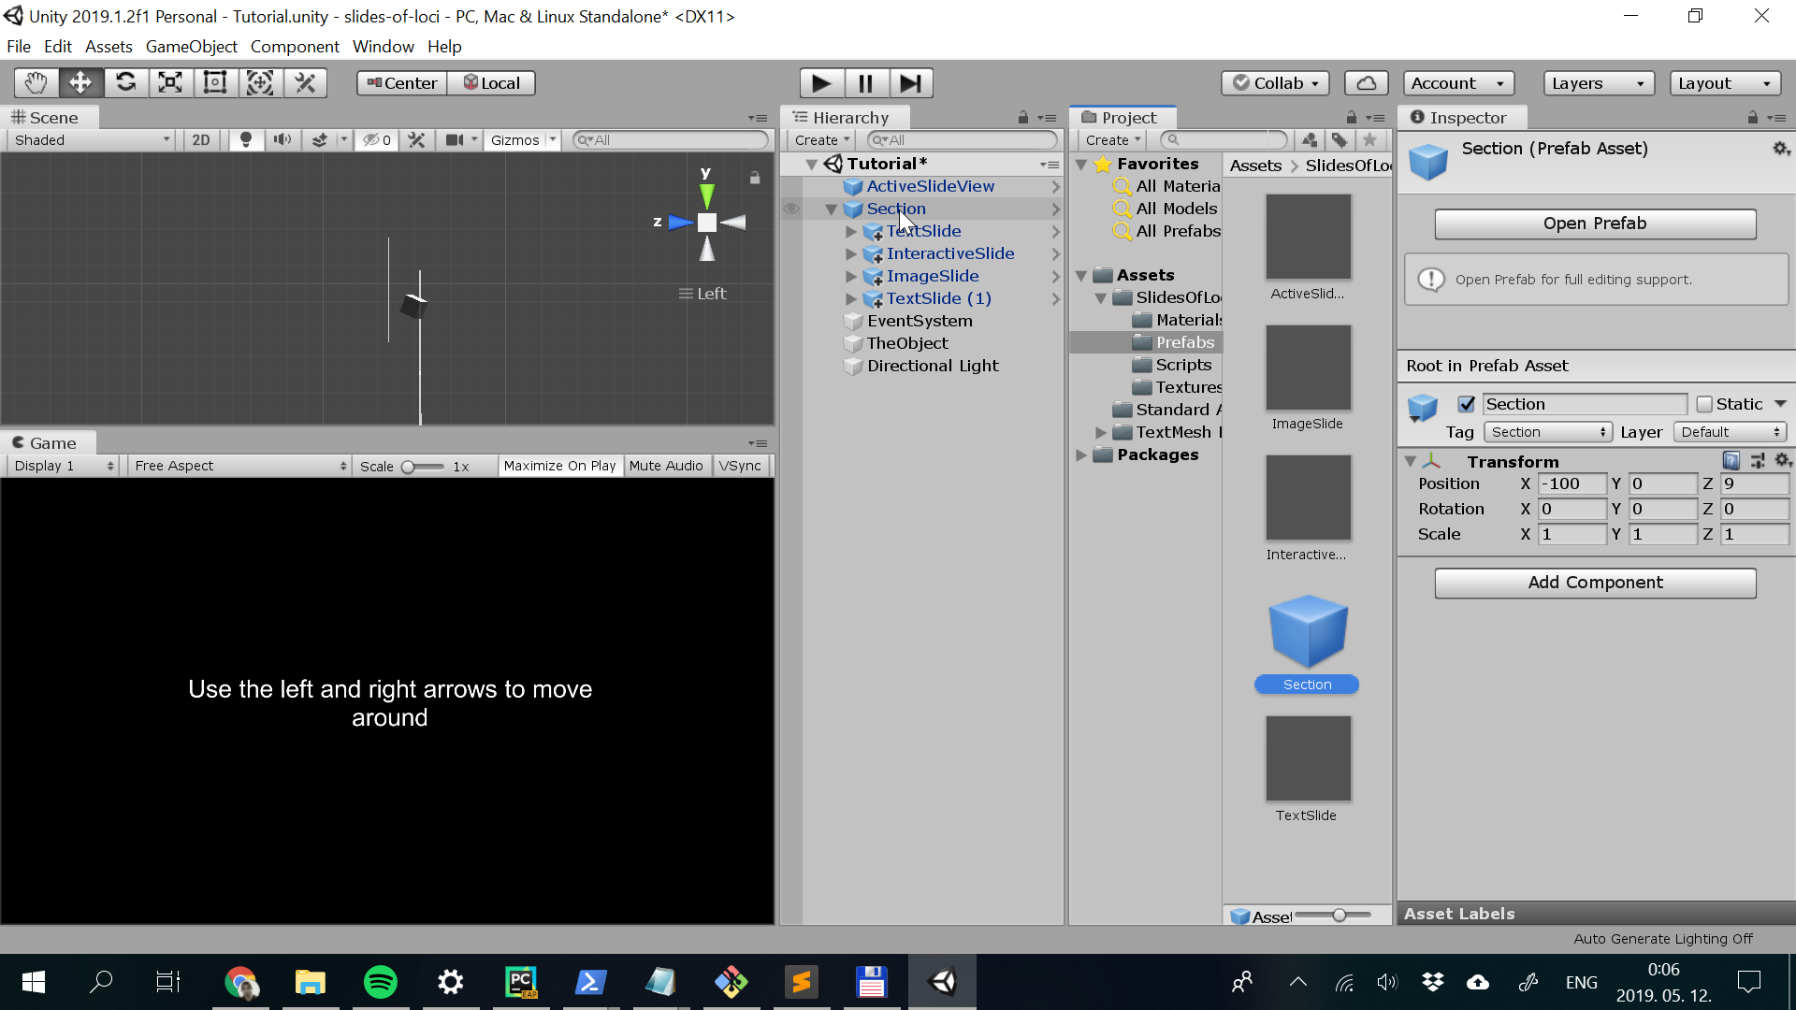Open the Component menu in menu bar
The width and height of the screenshot is (1796, 1010).
click(293, 46)
